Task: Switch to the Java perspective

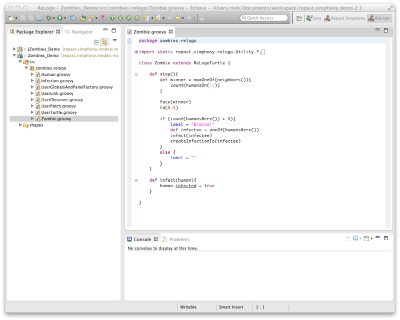Action: point(314,18)
